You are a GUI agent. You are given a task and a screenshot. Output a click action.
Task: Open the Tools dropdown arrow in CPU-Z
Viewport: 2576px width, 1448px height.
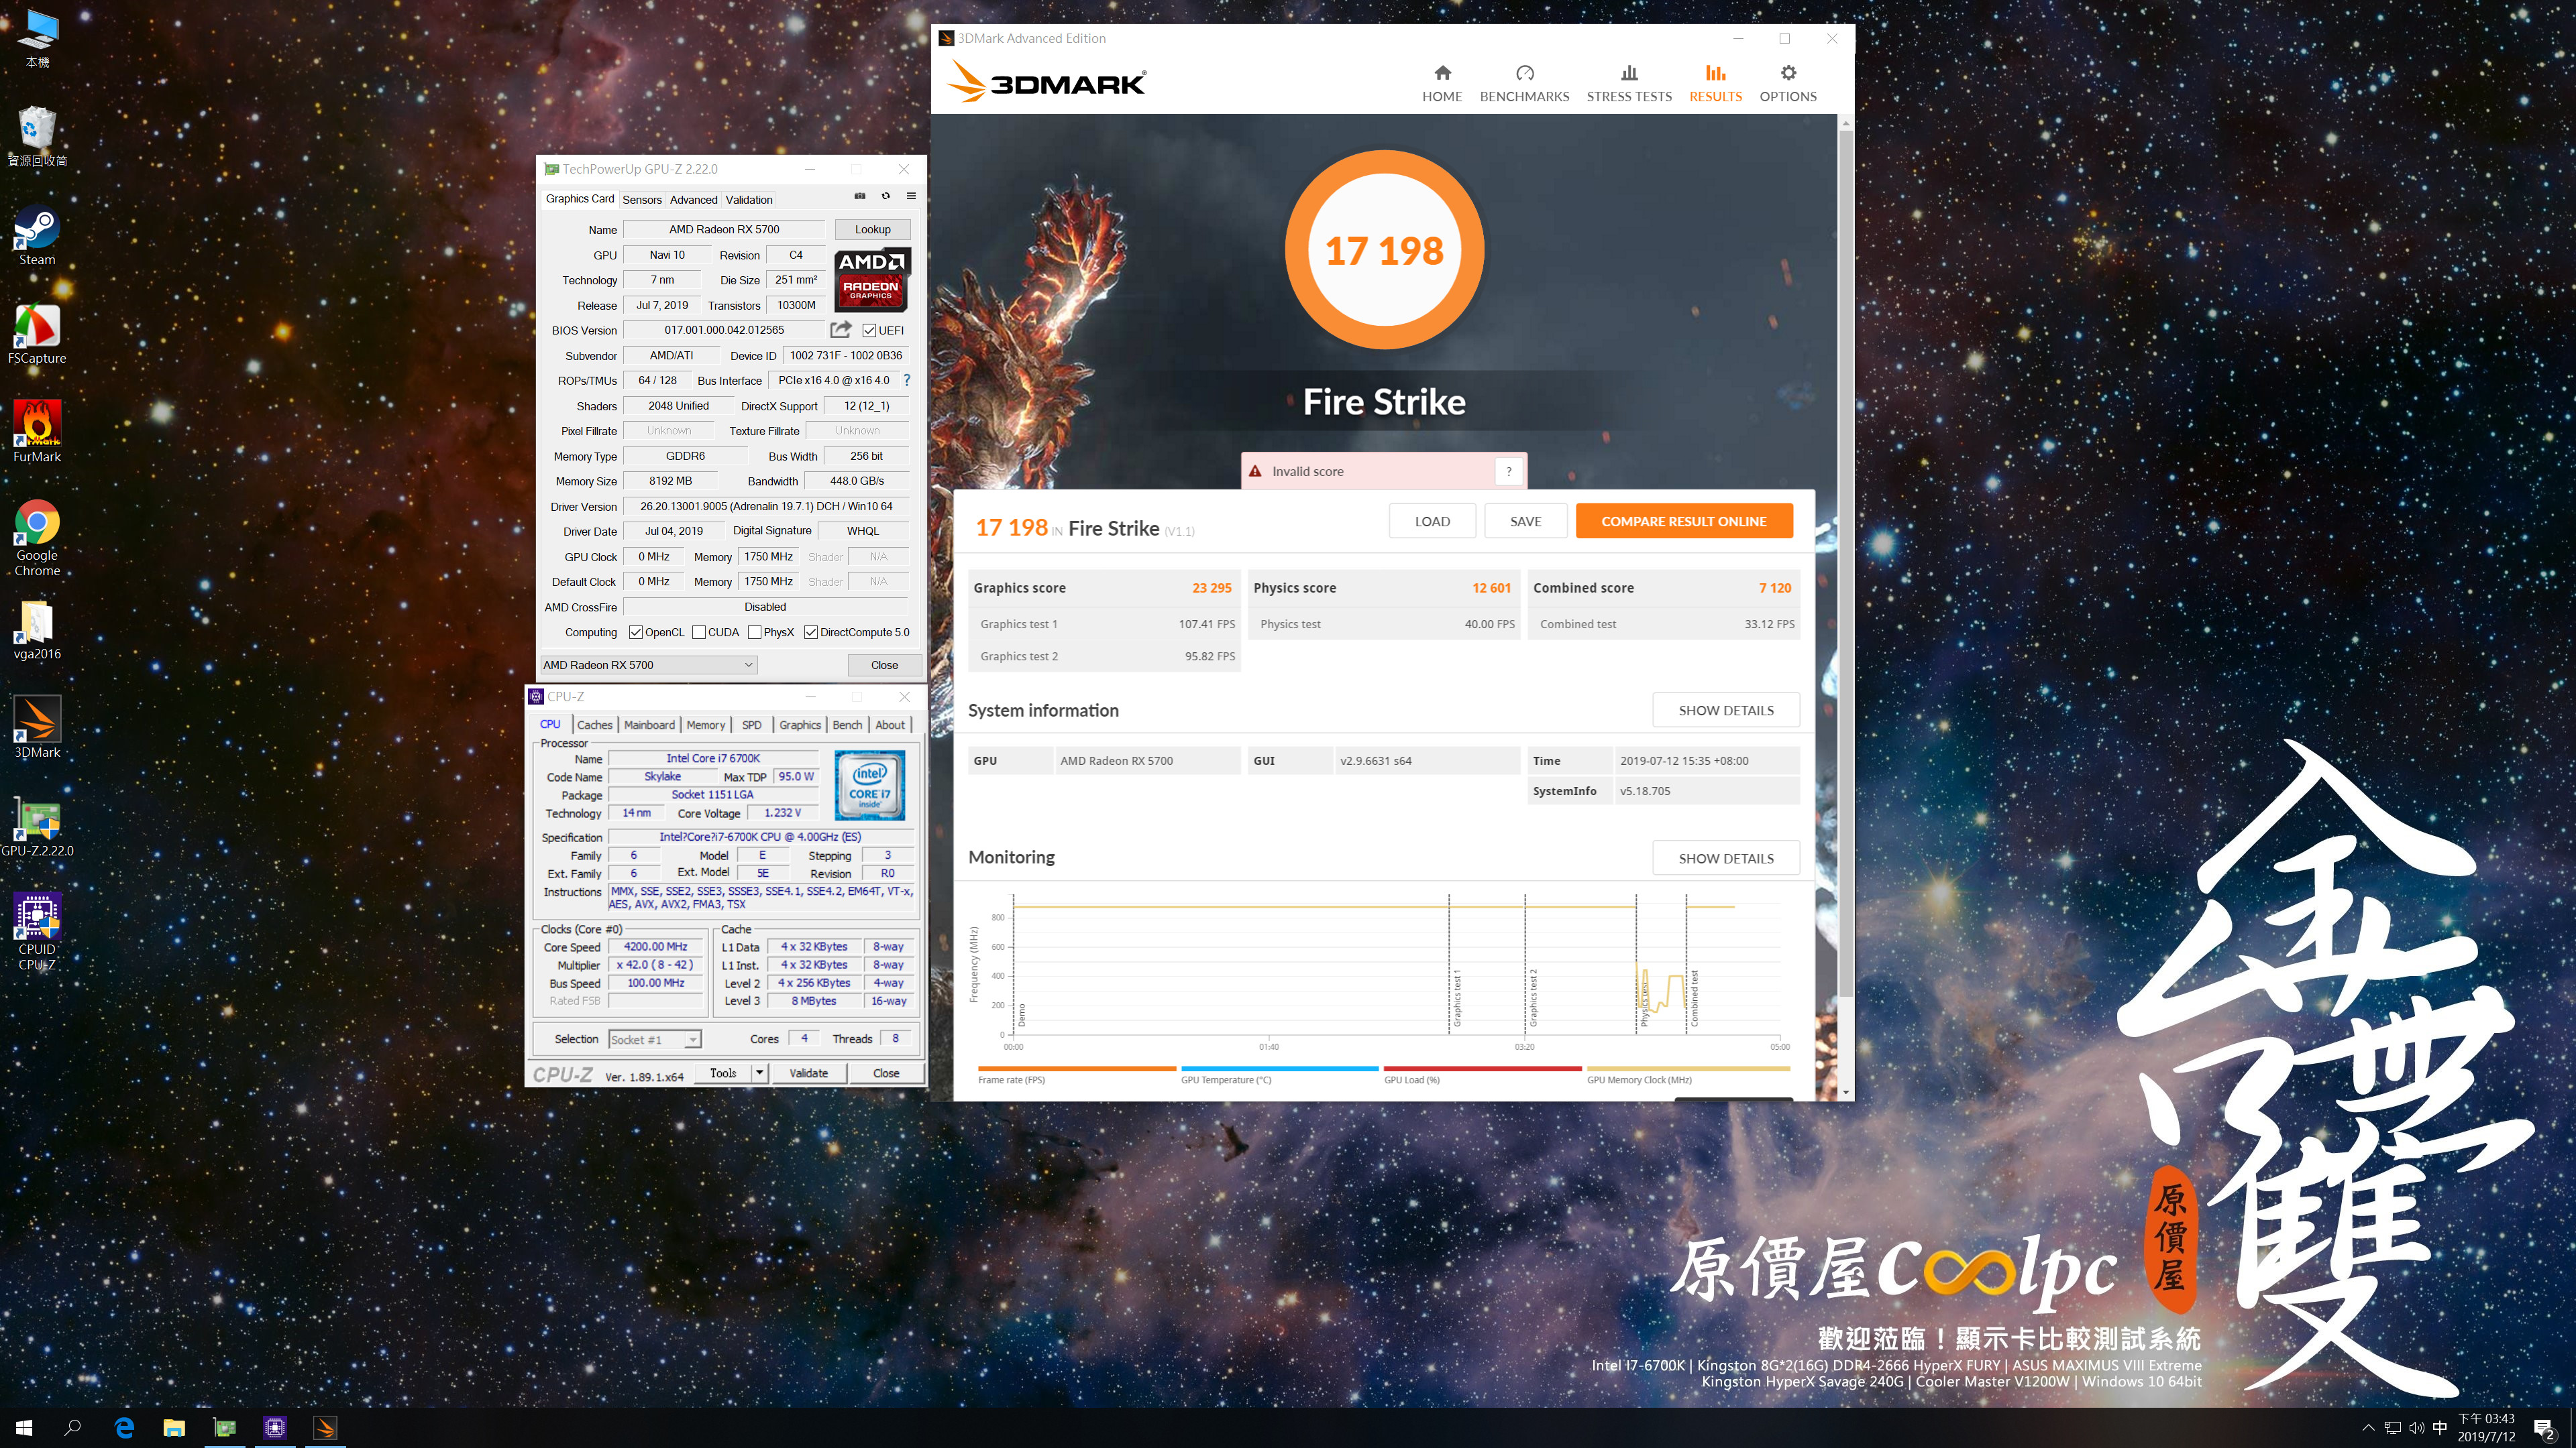760,1073
